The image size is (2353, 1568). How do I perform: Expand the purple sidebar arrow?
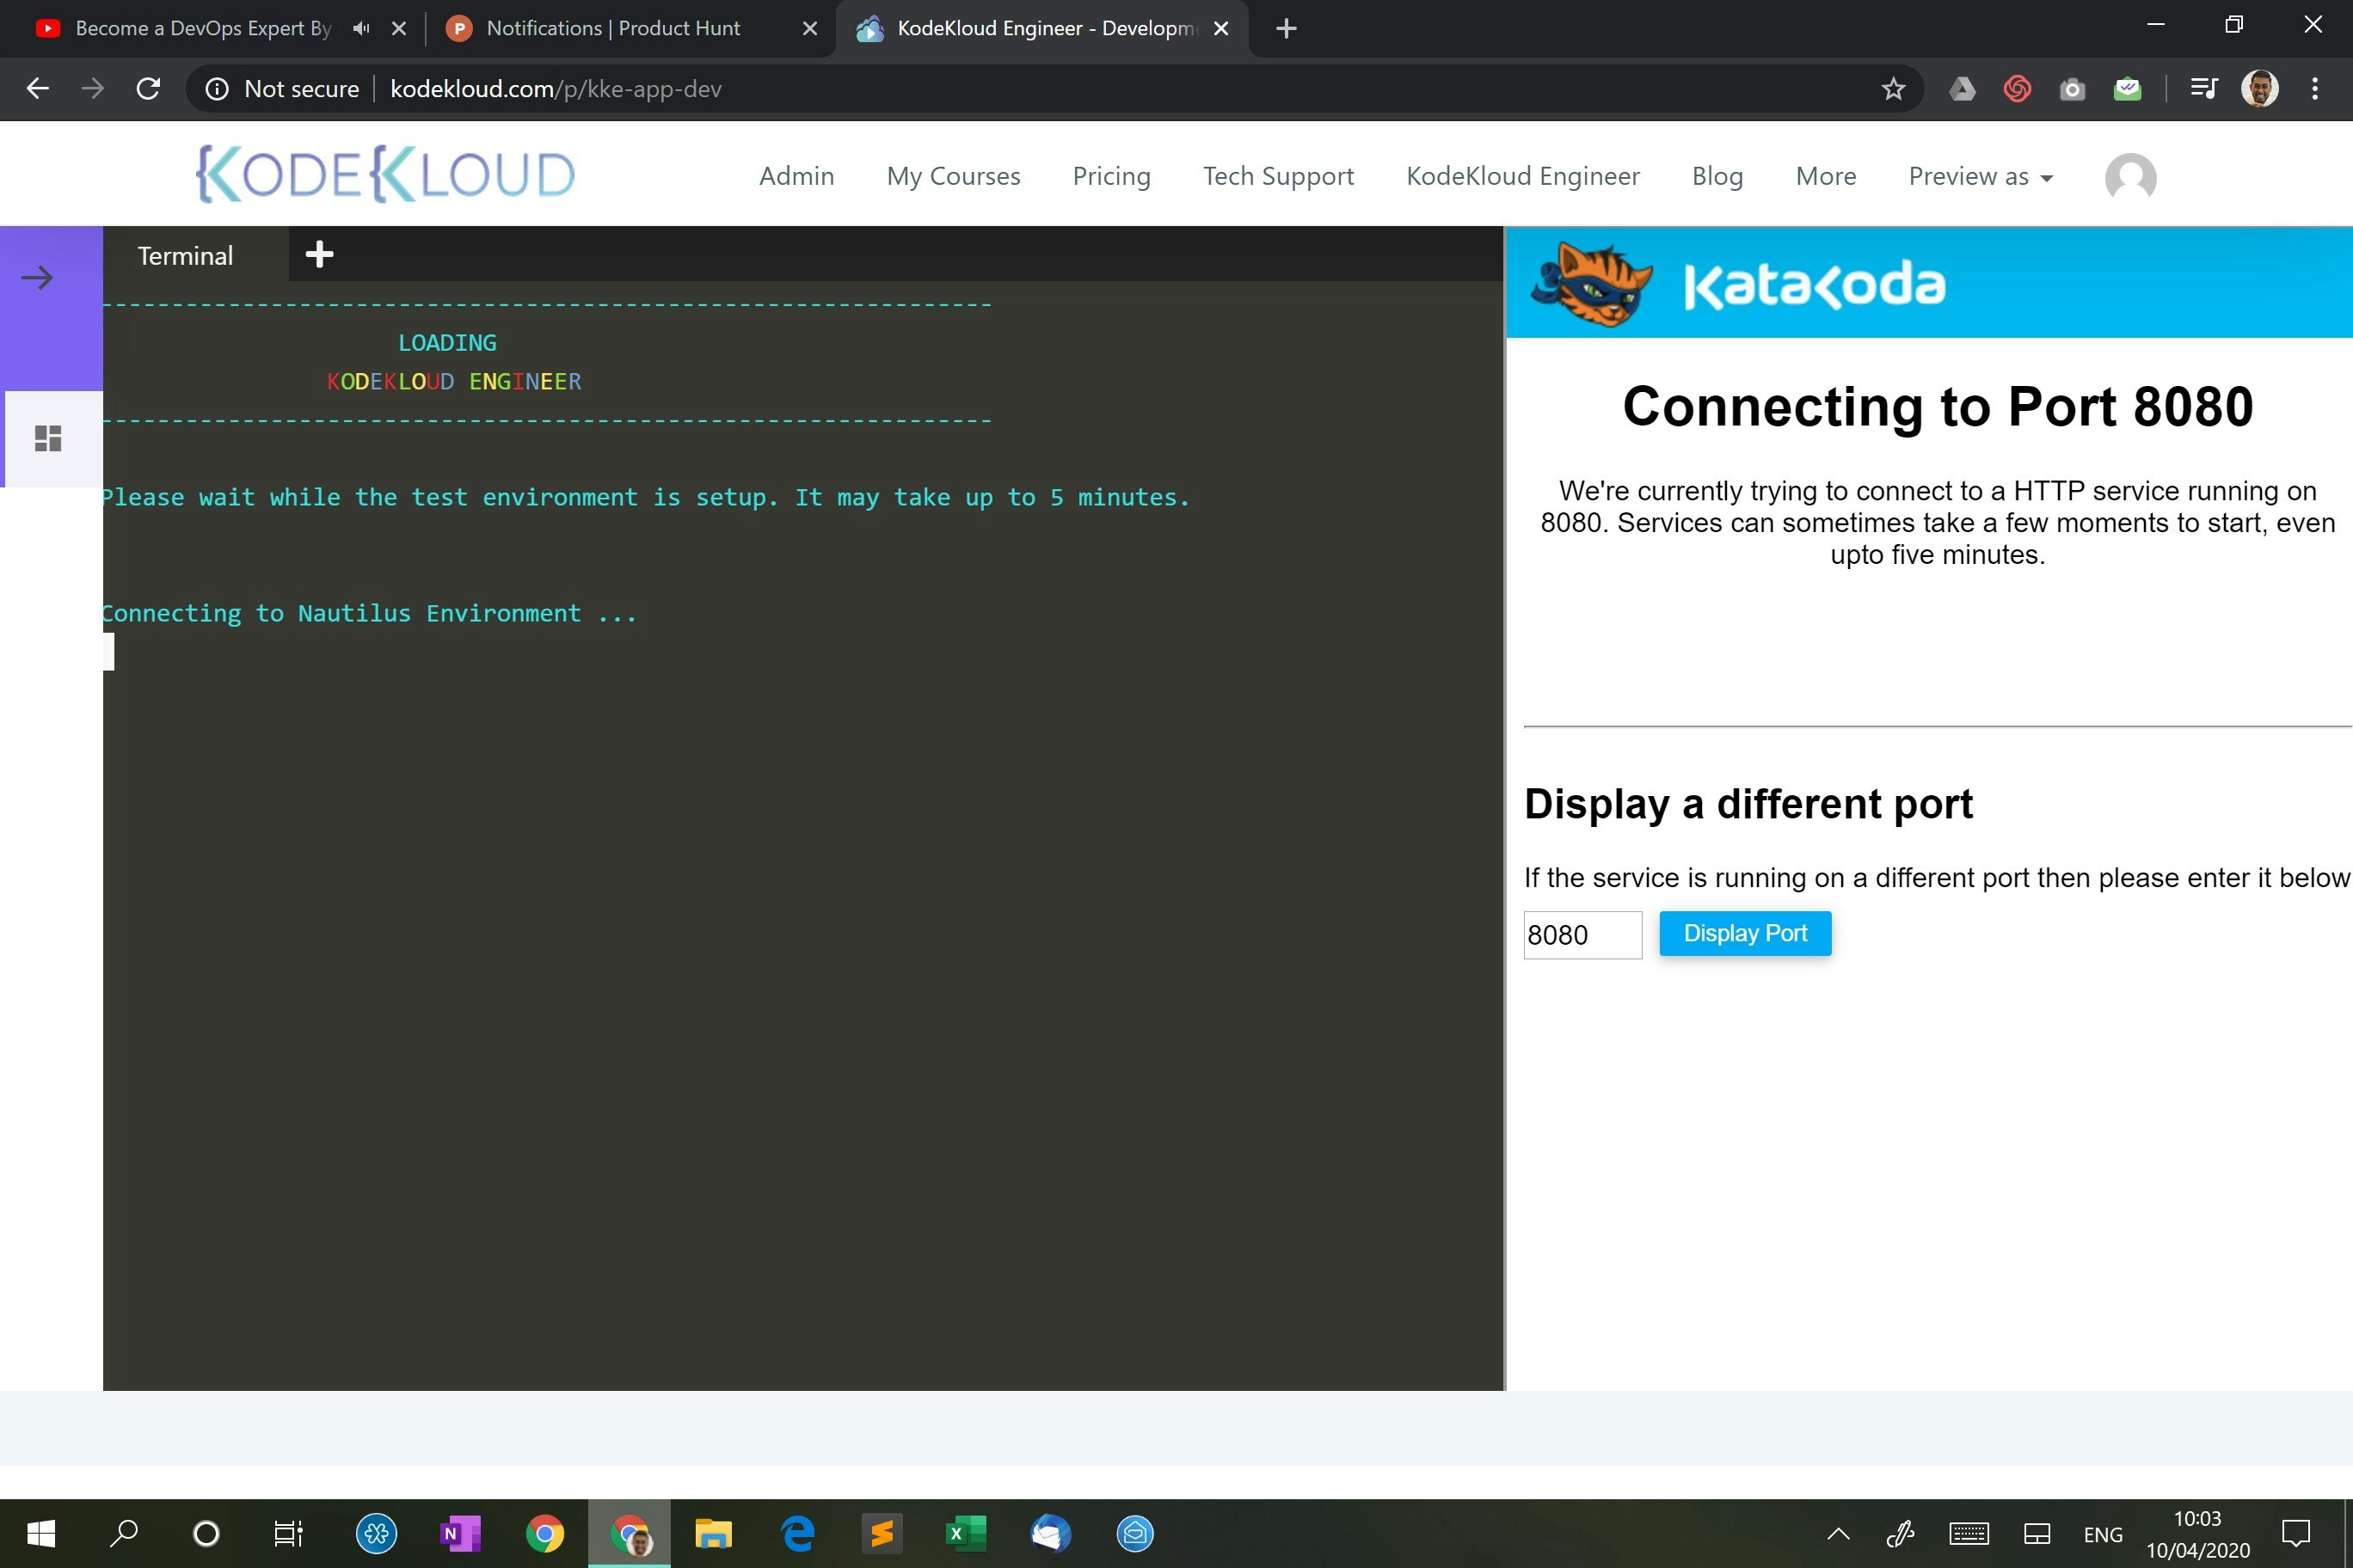[37, 277]
